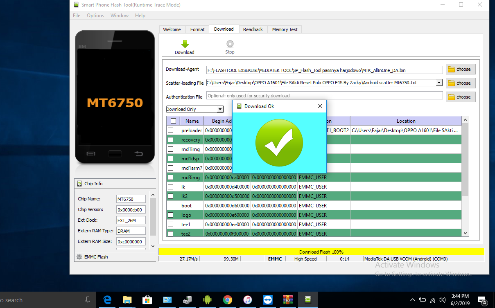Toggle the select-all checkbox in table header
This screenshot has width=495, height=308.
(173, 121)
